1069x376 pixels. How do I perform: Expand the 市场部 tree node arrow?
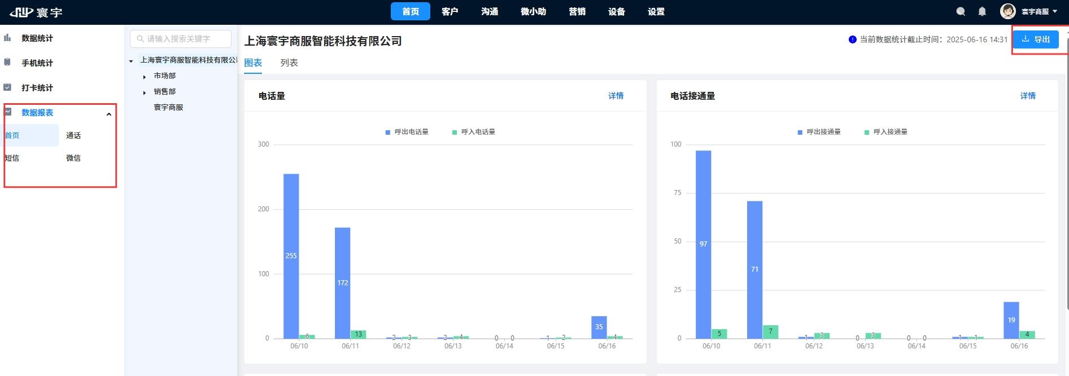tap(145, 77)
